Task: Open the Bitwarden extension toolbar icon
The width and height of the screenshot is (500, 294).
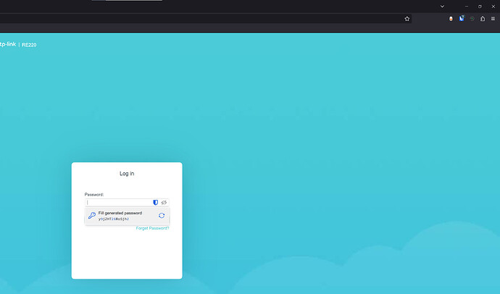Action: (x=462, y=19)
